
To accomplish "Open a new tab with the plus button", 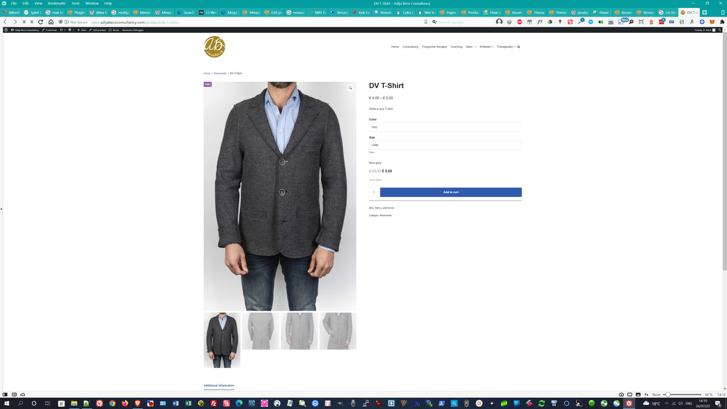I will click(x=704, y=12).
